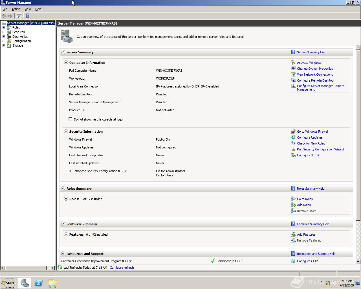Image resolution: width=361 pixels, height=289 pixels.
Task: Click the green refresh icon in status line
Action: pos(60,267)
